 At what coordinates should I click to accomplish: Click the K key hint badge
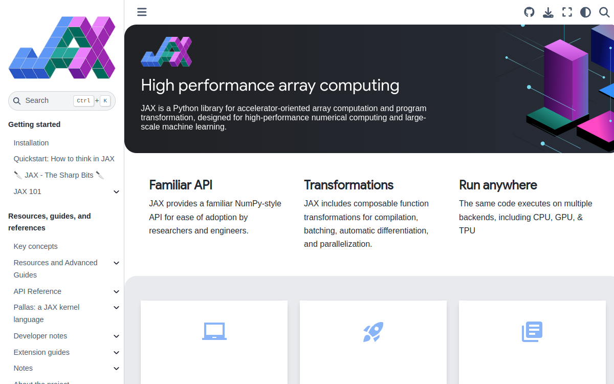pyautogui.click(x=105, y=101)
